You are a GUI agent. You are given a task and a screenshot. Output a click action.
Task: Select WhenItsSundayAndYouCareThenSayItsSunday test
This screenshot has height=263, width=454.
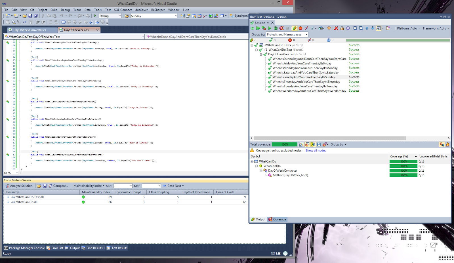click(304, 77)
